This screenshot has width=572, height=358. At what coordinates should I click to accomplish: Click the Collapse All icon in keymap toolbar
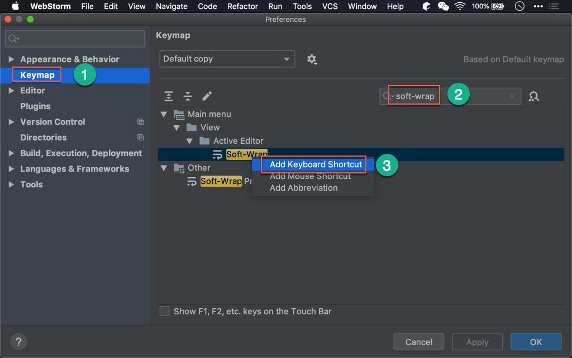pos(188,96)
